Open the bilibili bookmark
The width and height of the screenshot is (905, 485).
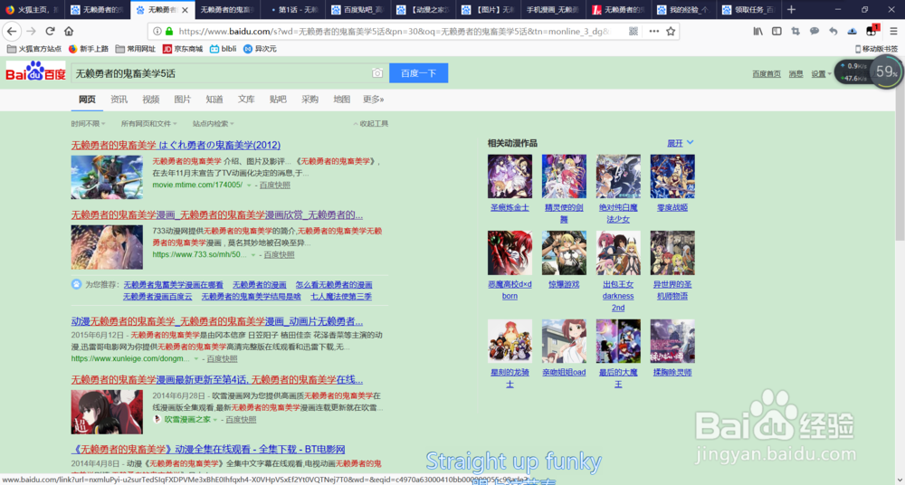(x=223, y=49)
